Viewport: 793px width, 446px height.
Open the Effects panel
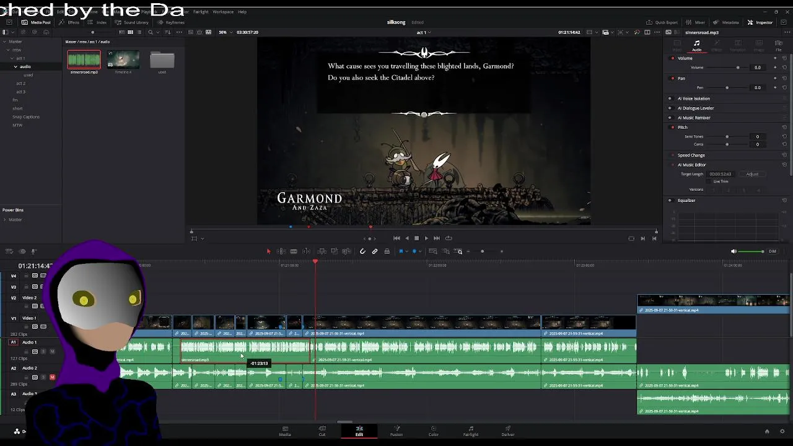[x=69, y=22]
